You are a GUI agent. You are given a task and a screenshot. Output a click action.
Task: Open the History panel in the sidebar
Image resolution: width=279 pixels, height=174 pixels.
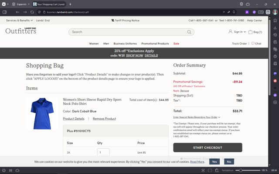(275, 35)
